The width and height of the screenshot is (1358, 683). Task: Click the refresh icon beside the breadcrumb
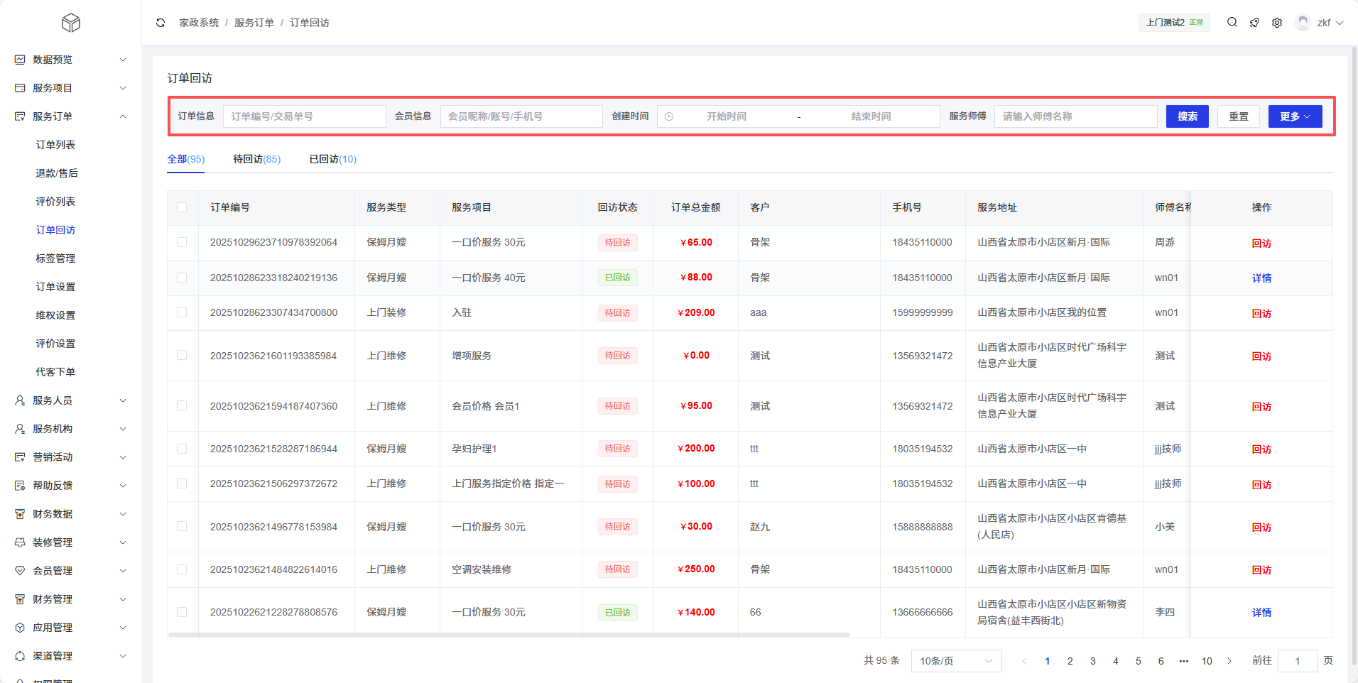pos(161,23)
